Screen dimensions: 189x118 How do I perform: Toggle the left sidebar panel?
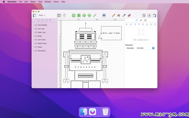click(x=34, y=15)
